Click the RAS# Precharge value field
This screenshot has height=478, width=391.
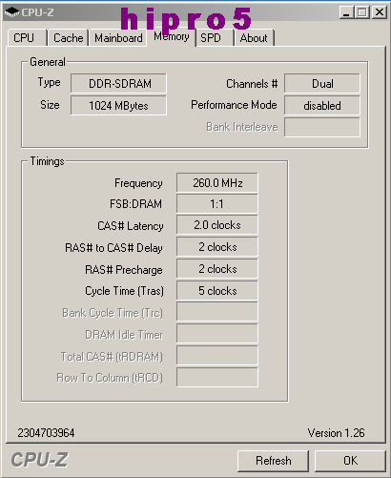(x=217, y=269)
